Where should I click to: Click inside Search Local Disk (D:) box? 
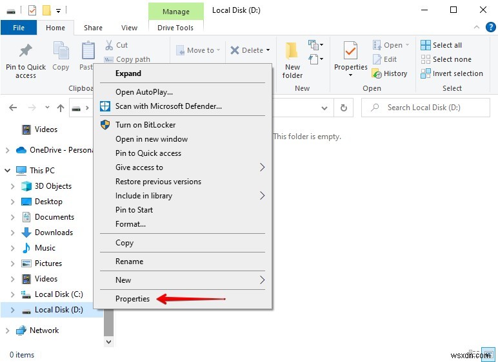point(426,108)
